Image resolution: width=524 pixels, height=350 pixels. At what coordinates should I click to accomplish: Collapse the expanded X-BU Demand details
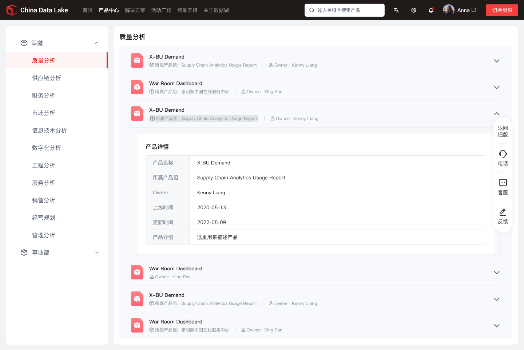click(x=497, y=114)
